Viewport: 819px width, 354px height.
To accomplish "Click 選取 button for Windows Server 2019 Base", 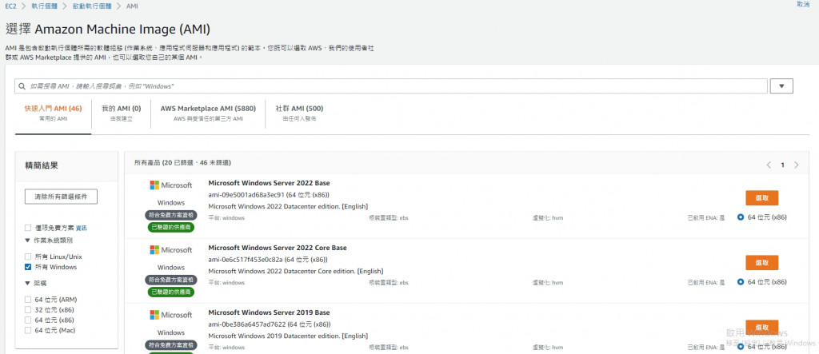I will [761, 326].
